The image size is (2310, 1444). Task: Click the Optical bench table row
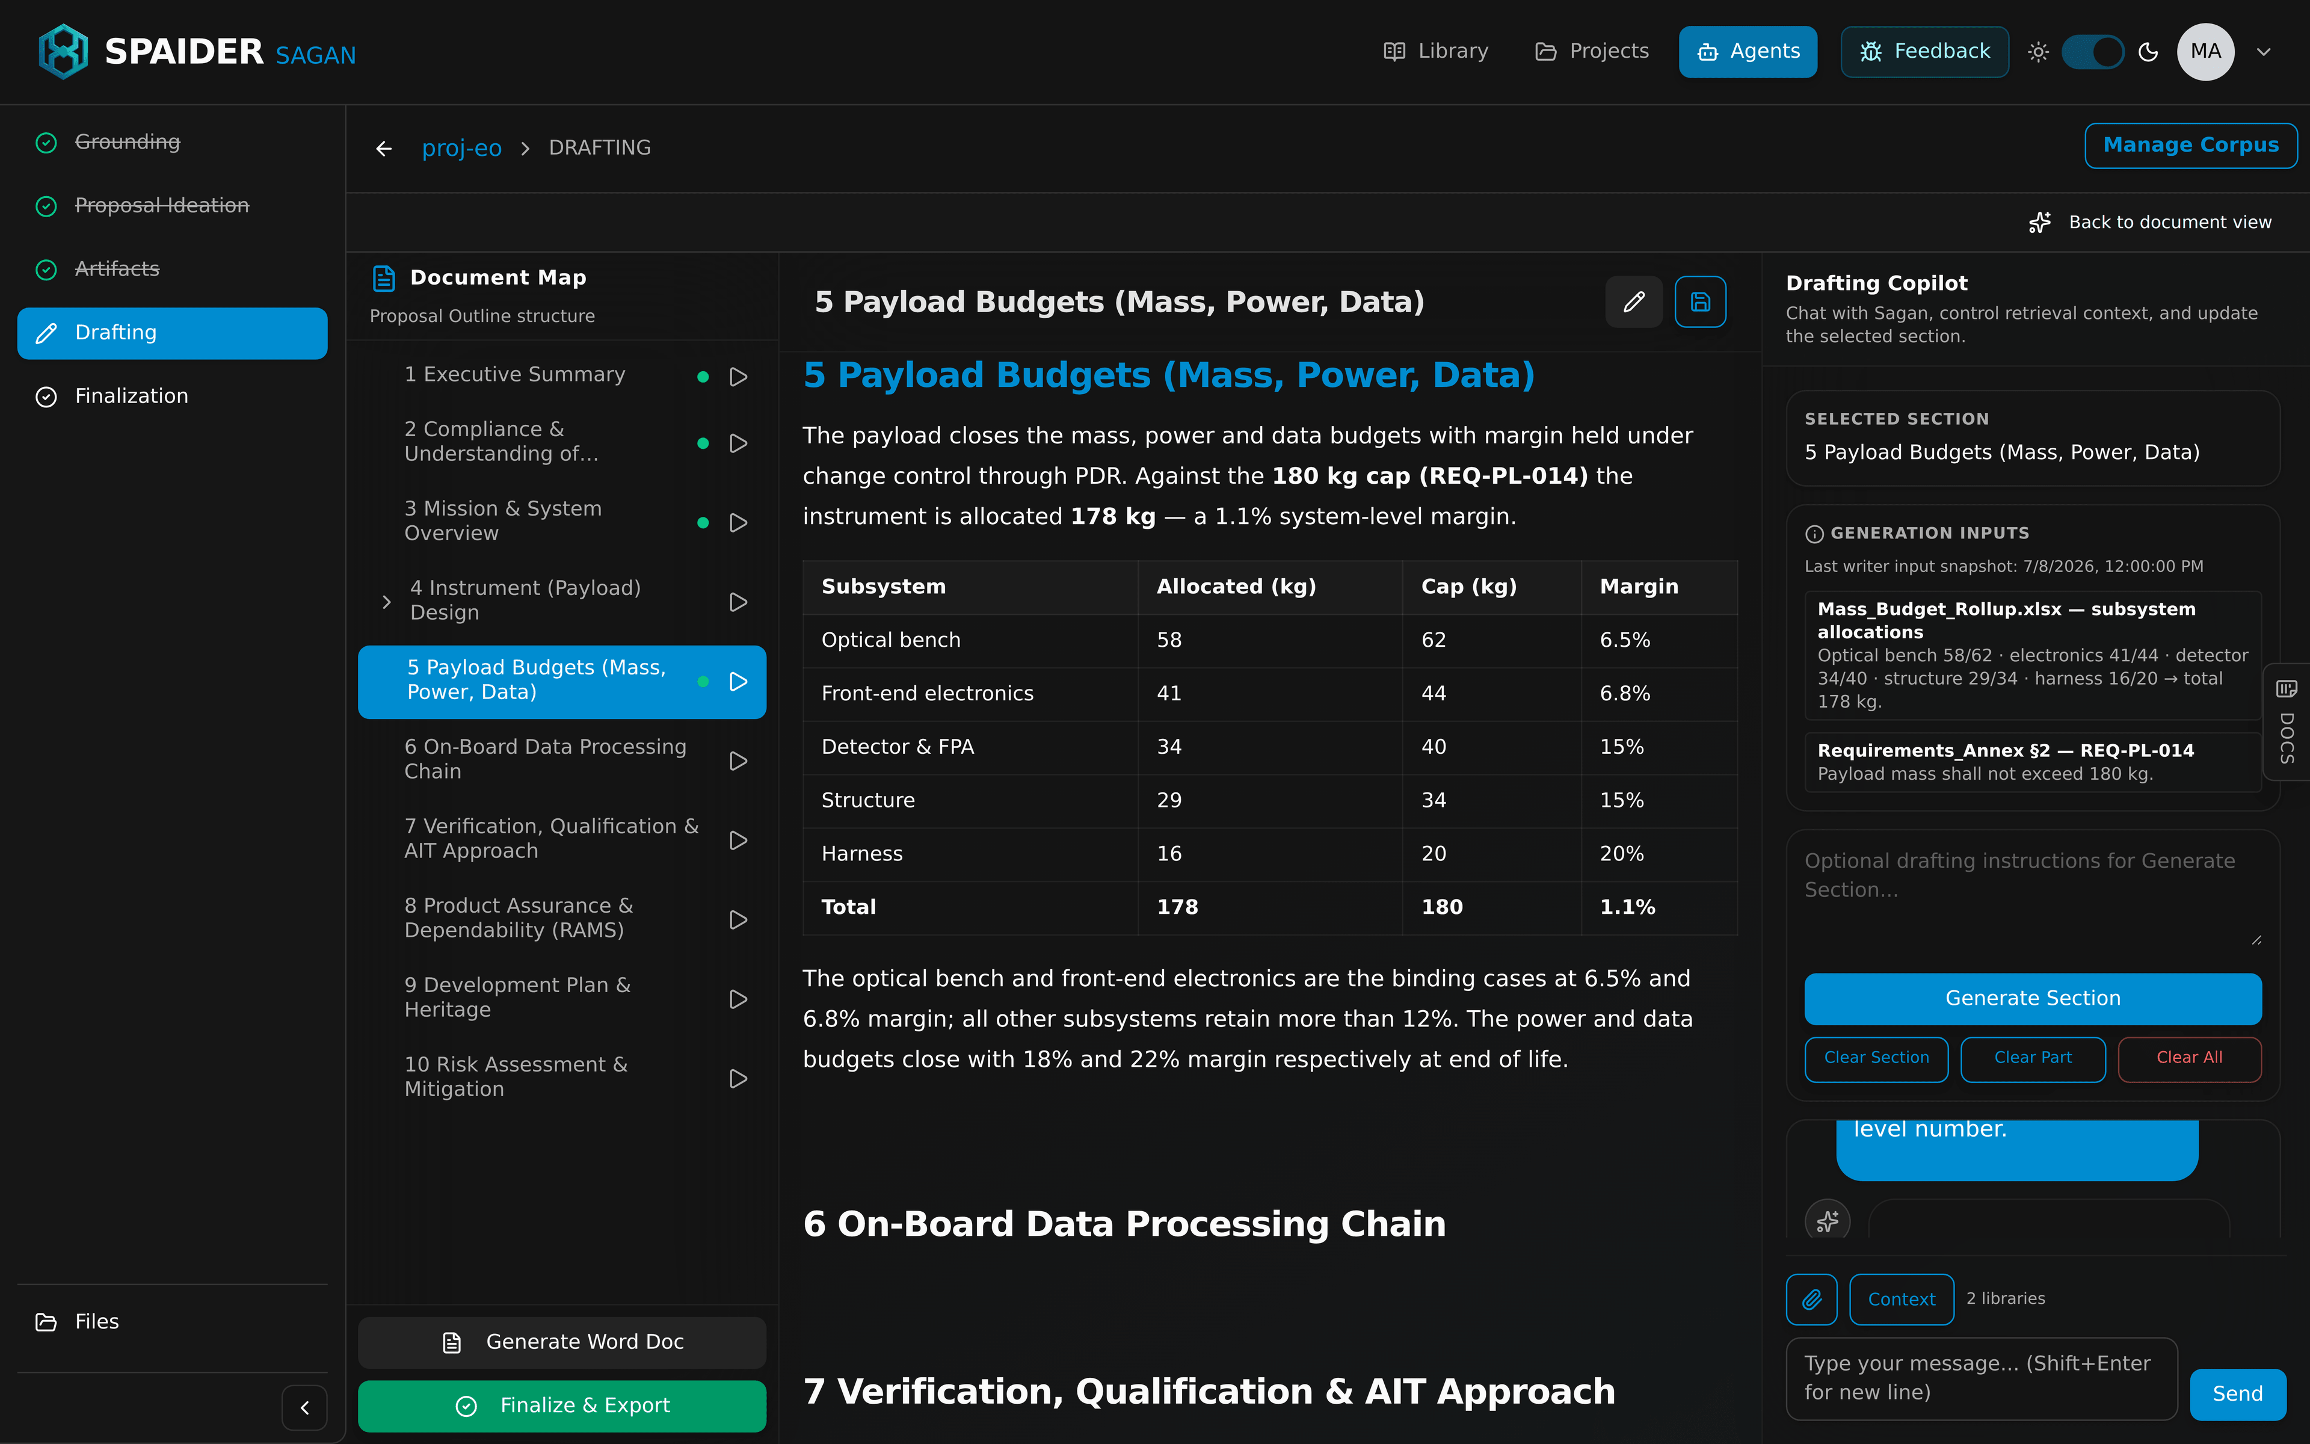click(x=1269, y=640)
